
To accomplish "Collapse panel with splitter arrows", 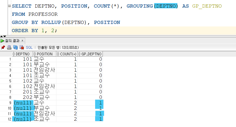I will 3,37.
